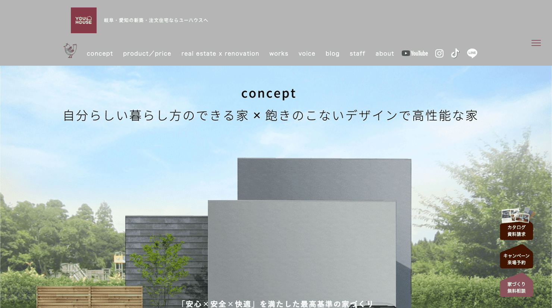This screenshot has height=308, width=552.
Task: Go to voice menu item
Action: click(x=307, y=54)
